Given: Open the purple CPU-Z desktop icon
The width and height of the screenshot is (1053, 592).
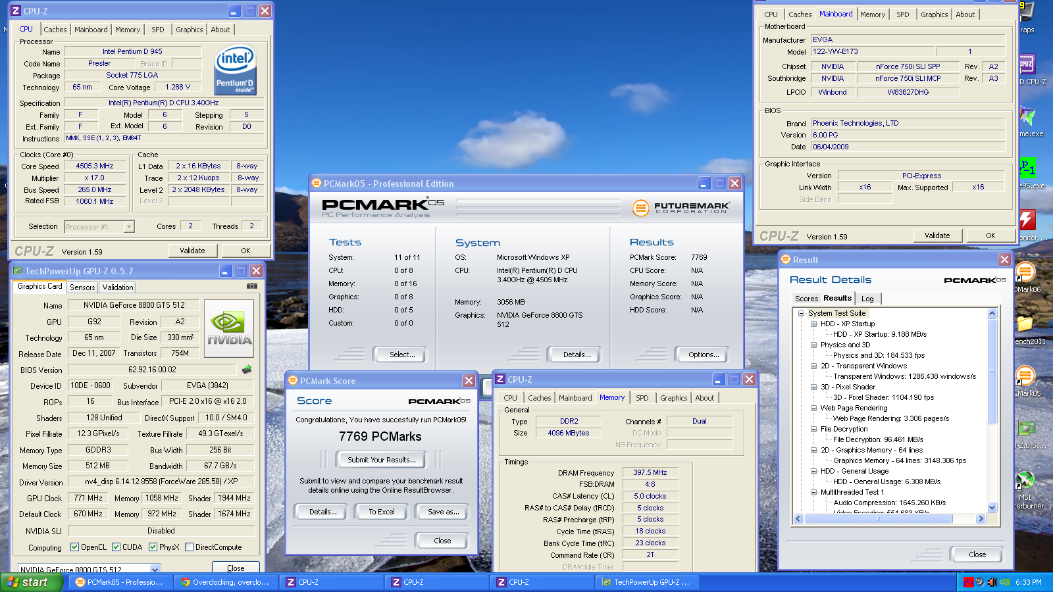Looking at the screenshot, I should click(x=1027, y=64).
